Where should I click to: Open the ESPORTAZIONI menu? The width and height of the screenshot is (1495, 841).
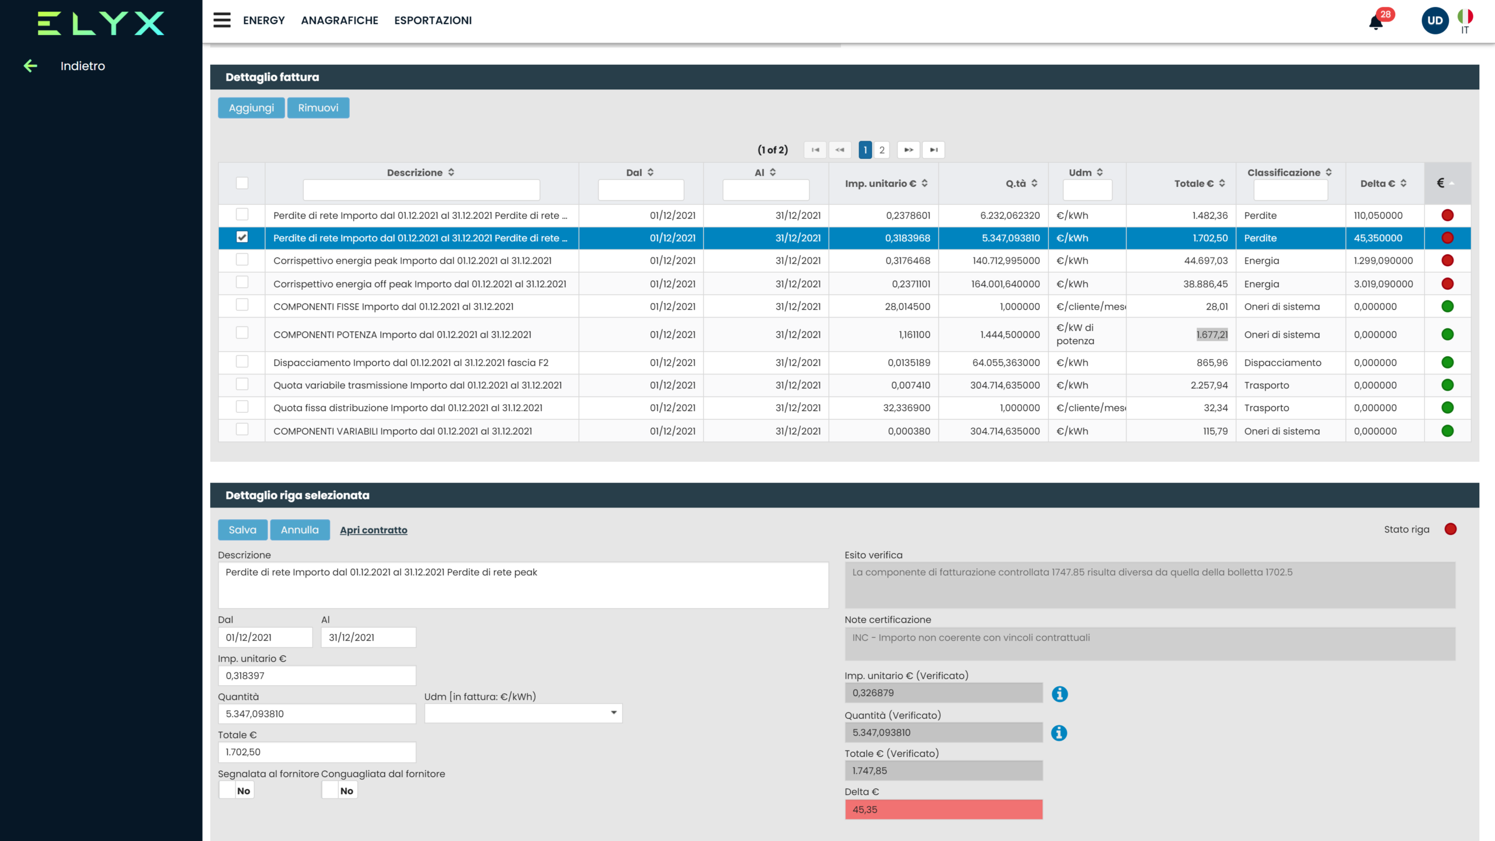point(433,20)
